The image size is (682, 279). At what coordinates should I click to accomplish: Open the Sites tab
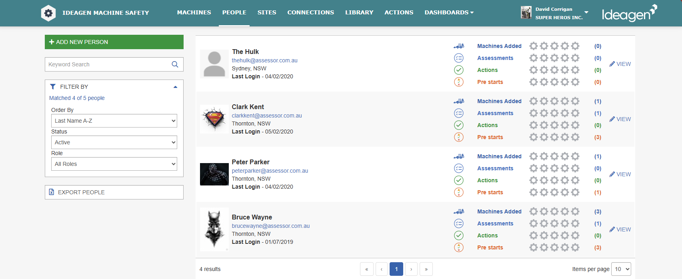pyautogui.click(x=267, y=12)
